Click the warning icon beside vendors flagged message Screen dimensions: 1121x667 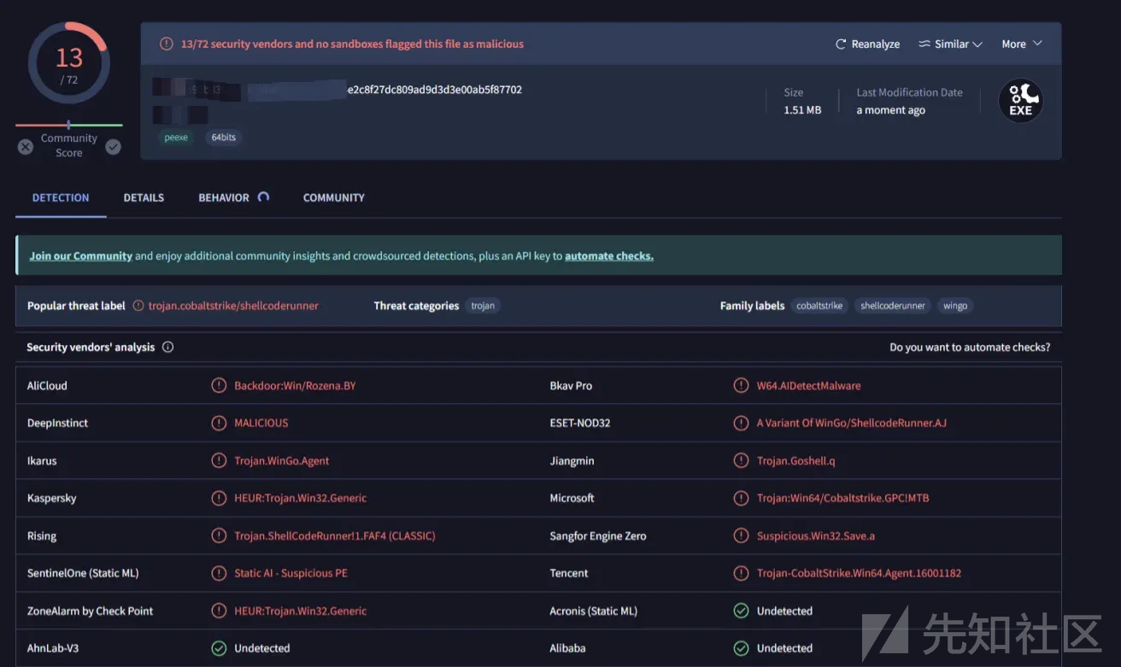point(167,44)
